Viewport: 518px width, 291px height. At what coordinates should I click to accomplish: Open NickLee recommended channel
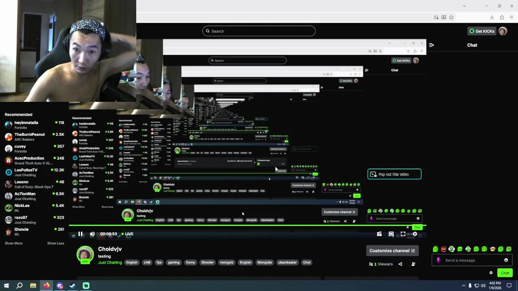[34, 208]
